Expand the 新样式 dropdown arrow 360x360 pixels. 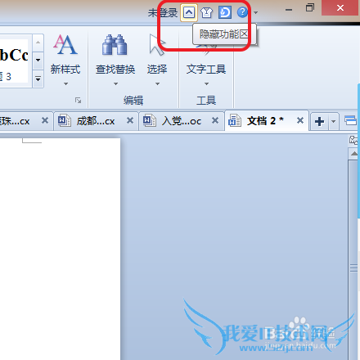65,84
